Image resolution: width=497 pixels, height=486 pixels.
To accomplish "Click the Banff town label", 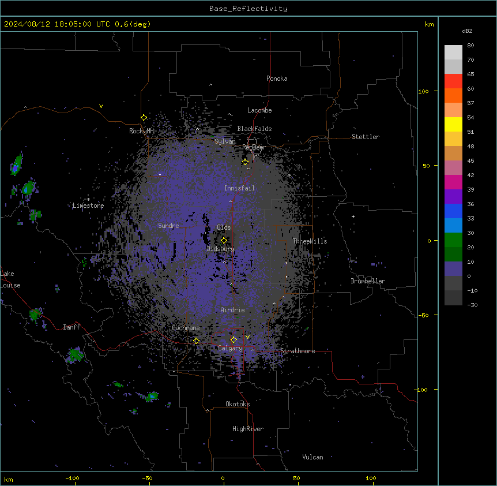I will coord(71,327).
